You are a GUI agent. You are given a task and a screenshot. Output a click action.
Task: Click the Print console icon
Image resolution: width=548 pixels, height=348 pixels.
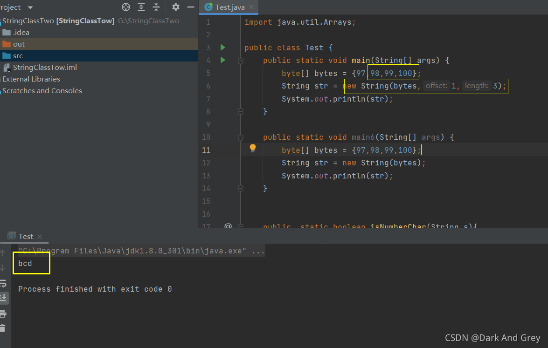(3, 314)
